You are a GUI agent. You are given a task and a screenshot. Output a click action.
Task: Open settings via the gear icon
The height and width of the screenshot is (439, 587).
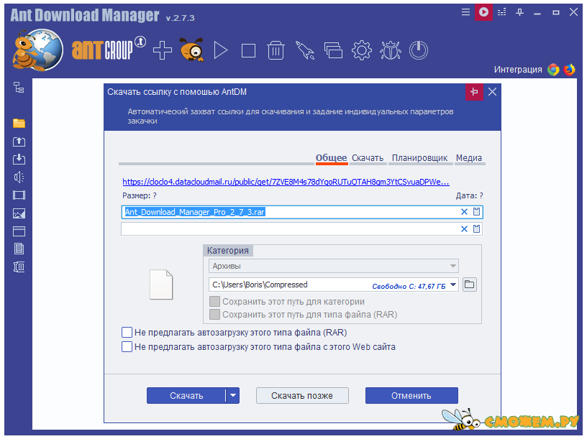[362, 50]
